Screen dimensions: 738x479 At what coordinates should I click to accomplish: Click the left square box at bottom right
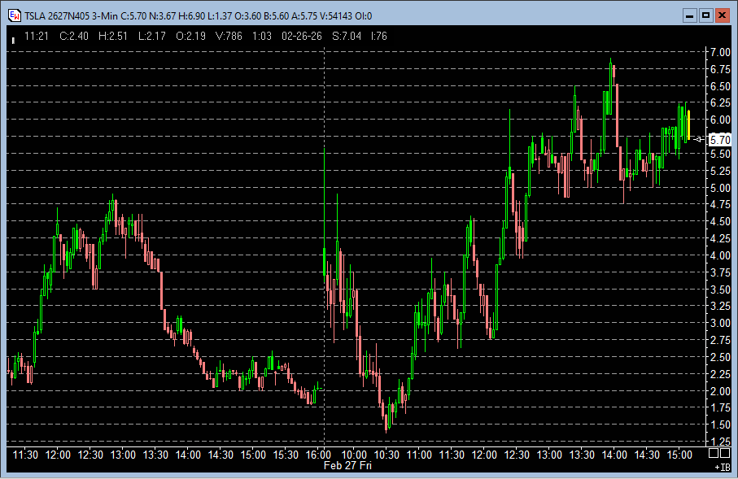coord(713,453)
